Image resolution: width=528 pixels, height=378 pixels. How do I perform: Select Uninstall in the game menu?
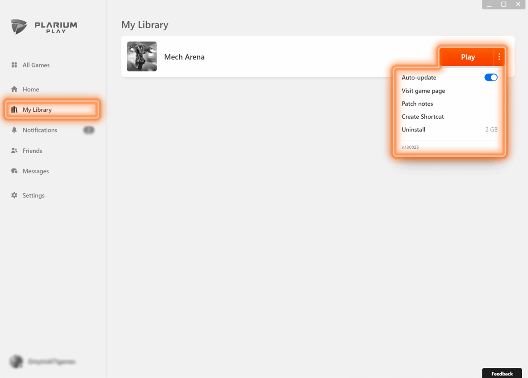tap(413, 129)
